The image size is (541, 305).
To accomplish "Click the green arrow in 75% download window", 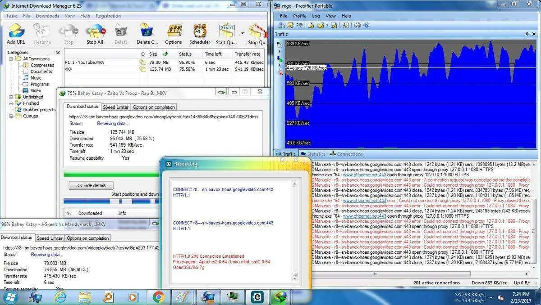I will point(221,92).
